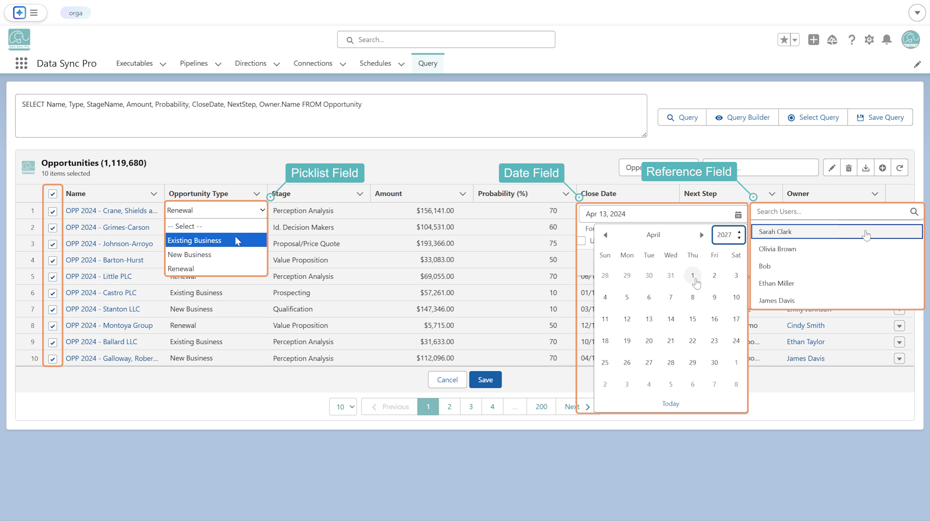
Task: Click the download export icon
Action: pyautogui.click(x=866, y=168)
